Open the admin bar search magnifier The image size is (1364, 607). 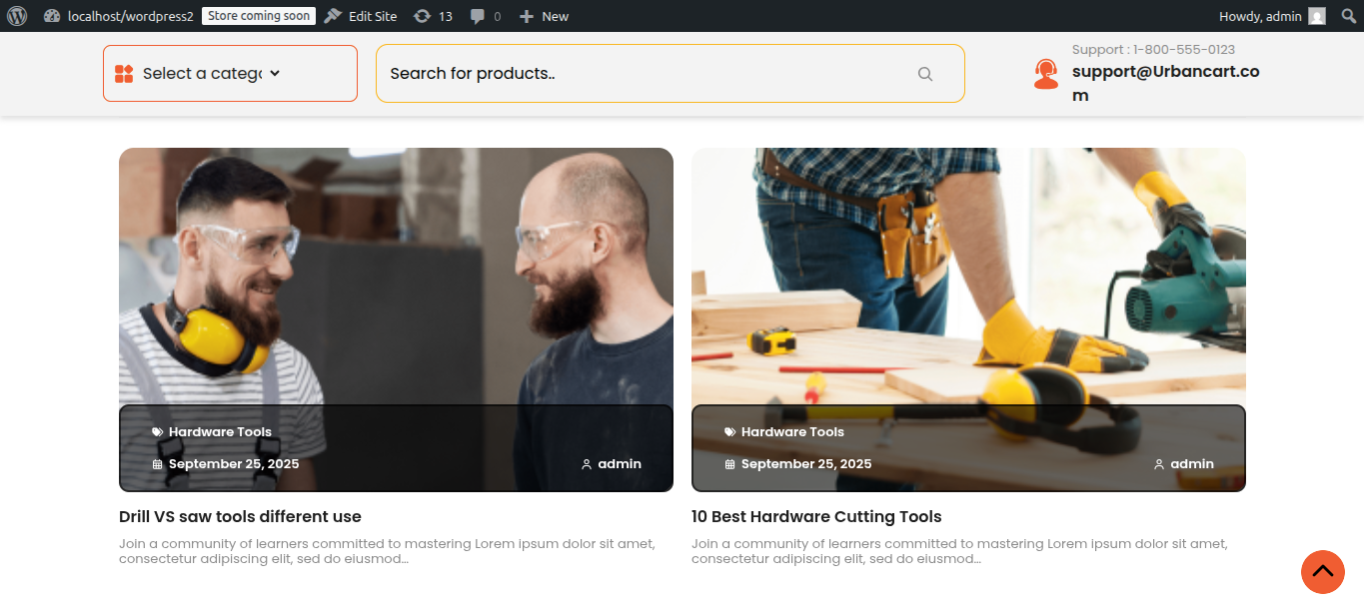[x=1348, y=16]
